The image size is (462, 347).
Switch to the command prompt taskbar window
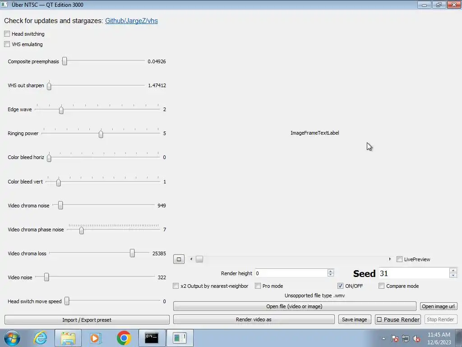[152, 338]
